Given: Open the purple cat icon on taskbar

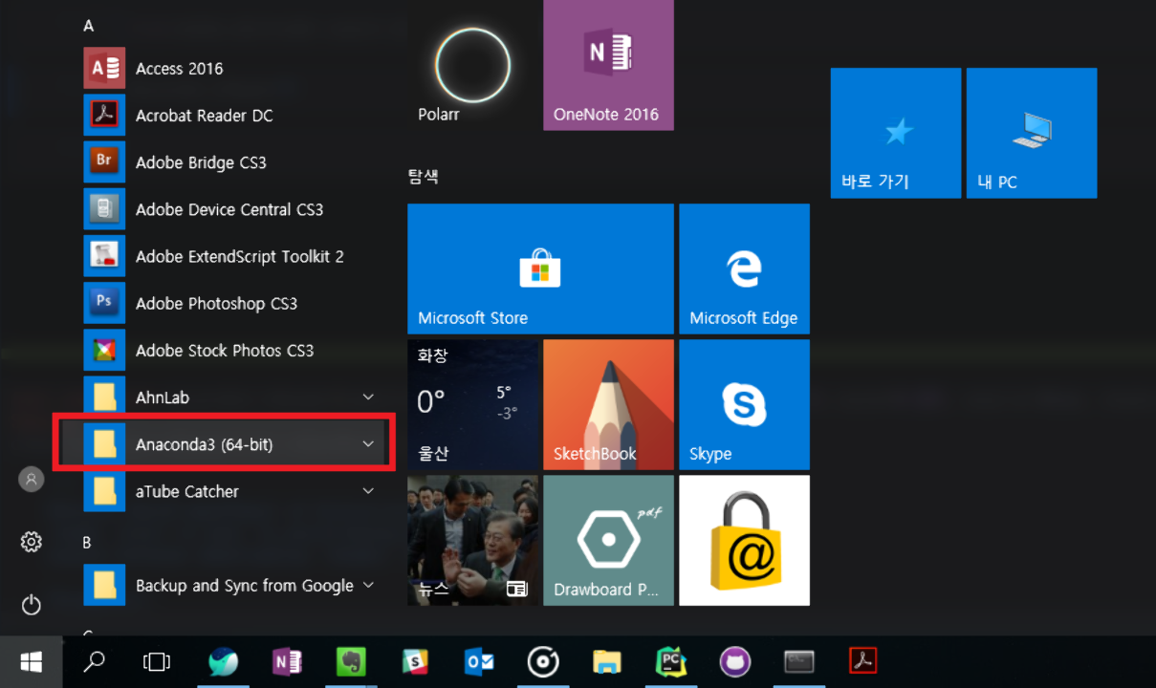Looking at the screenshot, I should (x=735, y=661).
